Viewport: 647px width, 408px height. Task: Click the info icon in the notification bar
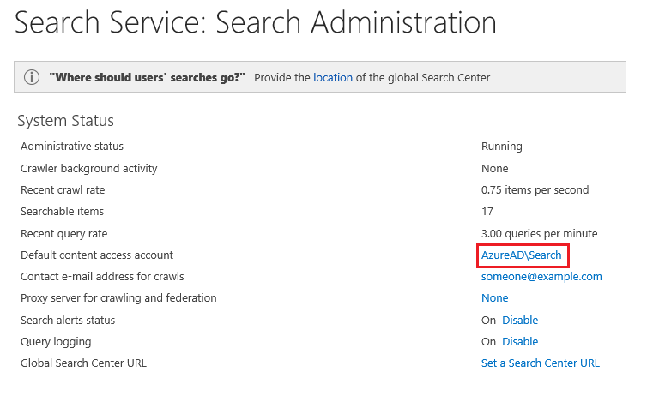click(x=32, y=78)
